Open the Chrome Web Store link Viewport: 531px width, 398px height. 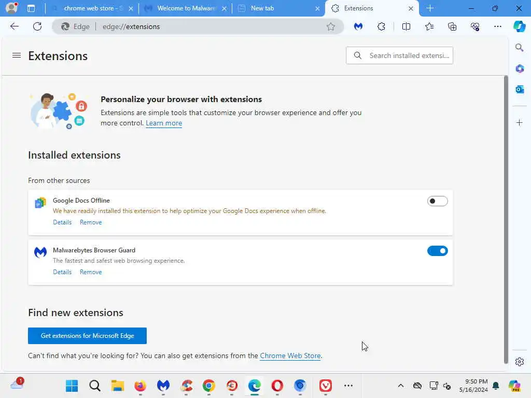pos(290,356)
